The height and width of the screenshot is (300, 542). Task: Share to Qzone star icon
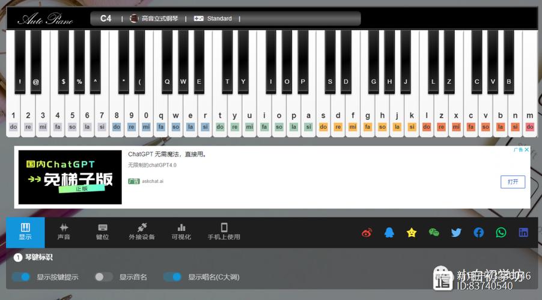pyautogui.click(x=412, y=233)
